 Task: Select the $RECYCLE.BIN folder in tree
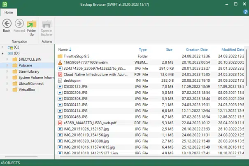tap(30, 59)
